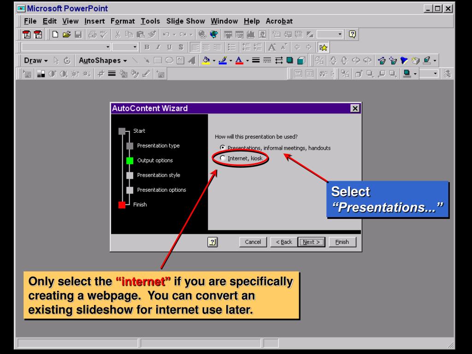Click the Fill Color paint bucket swatch
Screen dimensions: 472x354
click(206, 60)
